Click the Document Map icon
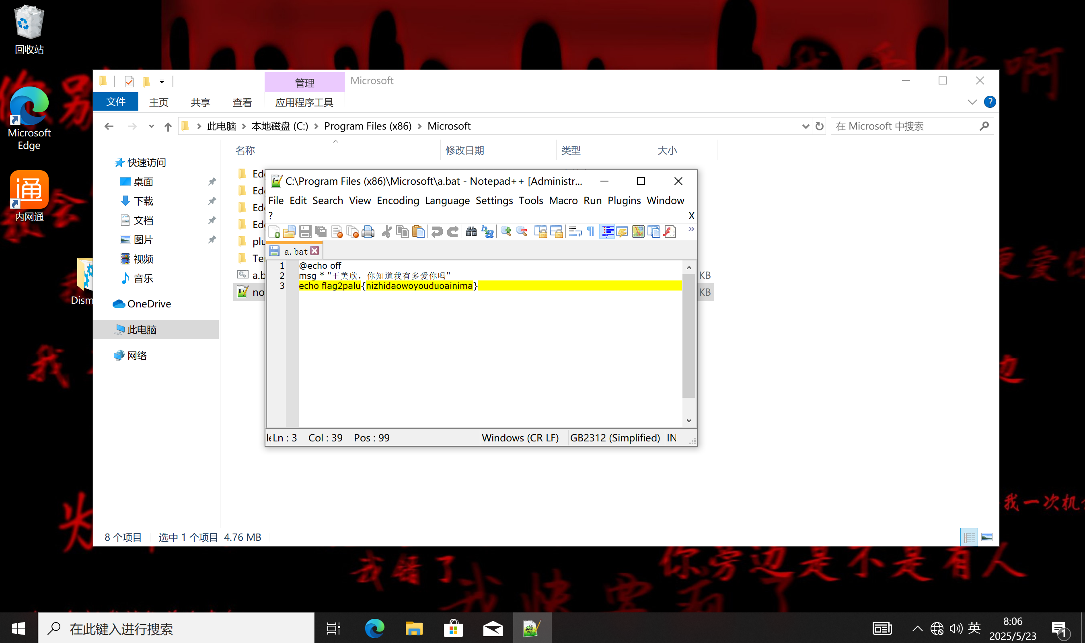The image size is (1085, 643). (638, 231)
